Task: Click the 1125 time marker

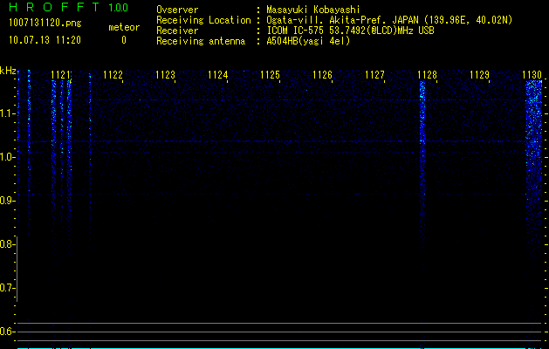Action: (x=270, y=75)
